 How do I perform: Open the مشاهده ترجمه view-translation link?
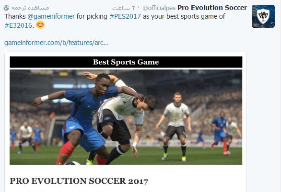click(x=30, y=8)
